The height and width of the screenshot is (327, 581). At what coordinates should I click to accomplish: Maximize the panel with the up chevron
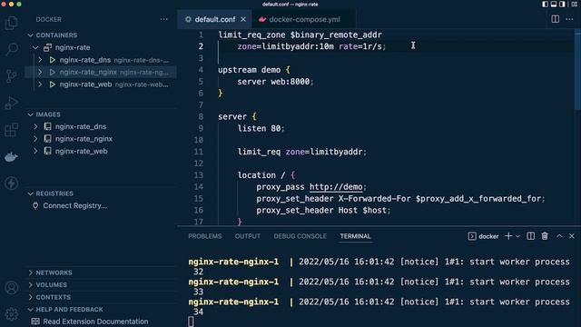[559, 236]
